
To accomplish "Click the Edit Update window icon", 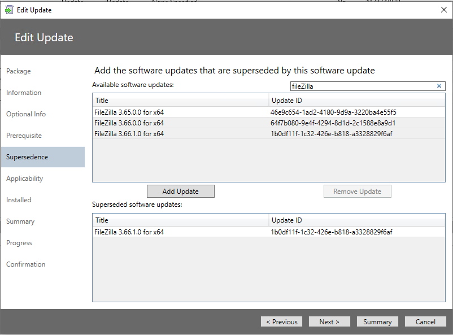I will 9,10.
